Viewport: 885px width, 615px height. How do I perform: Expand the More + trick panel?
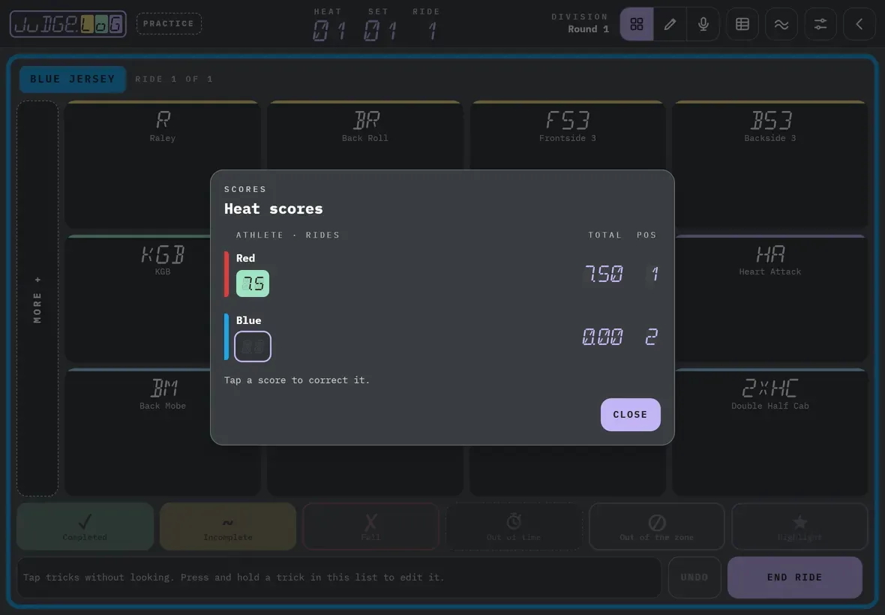click(37, 298)
